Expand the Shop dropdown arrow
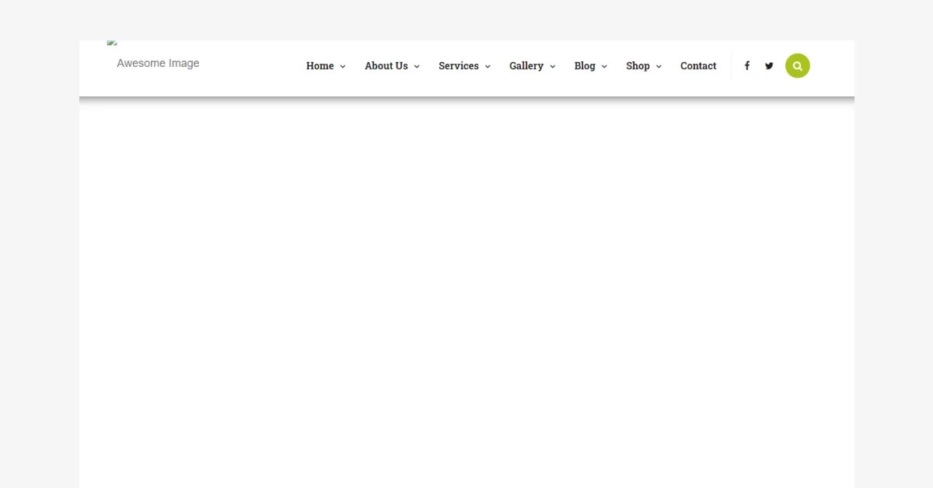 click(659, 66)
